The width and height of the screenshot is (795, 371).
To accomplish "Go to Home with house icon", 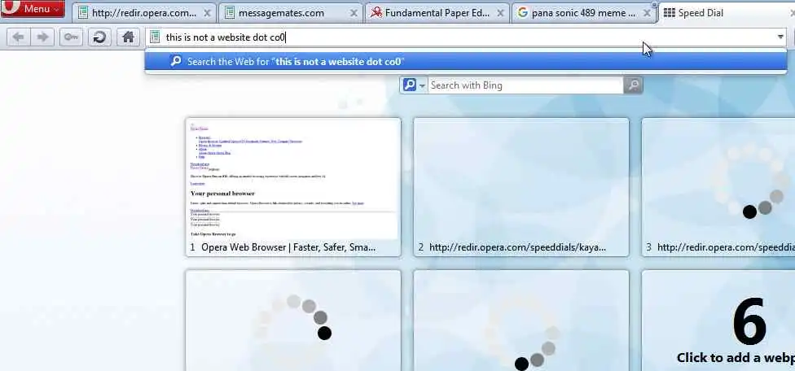I will point(128,37).
